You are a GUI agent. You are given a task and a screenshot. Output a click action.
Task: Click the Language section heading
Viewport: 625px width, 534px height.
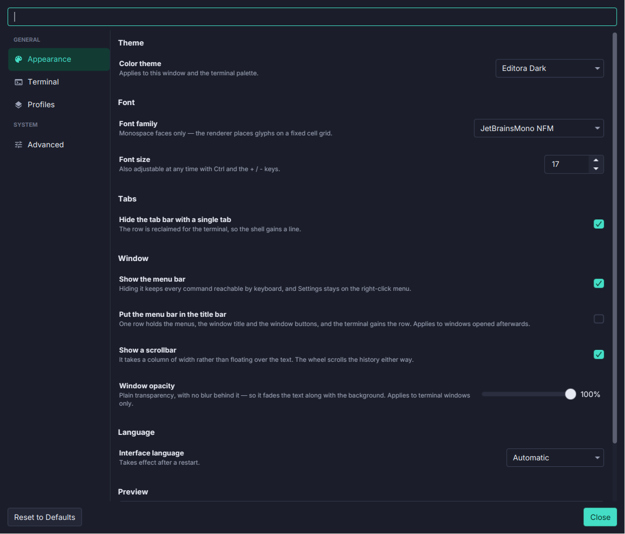click(136, 432)
